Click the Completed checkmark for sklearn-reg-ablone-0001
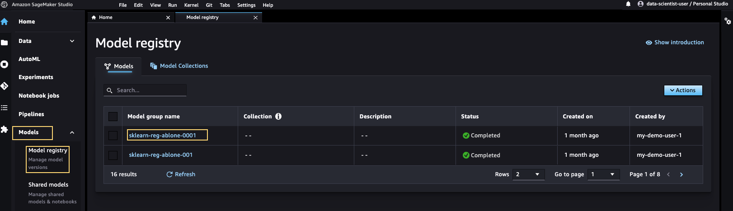Image resolution: width=733 pixels, height=211 pixels. (466, 136)
